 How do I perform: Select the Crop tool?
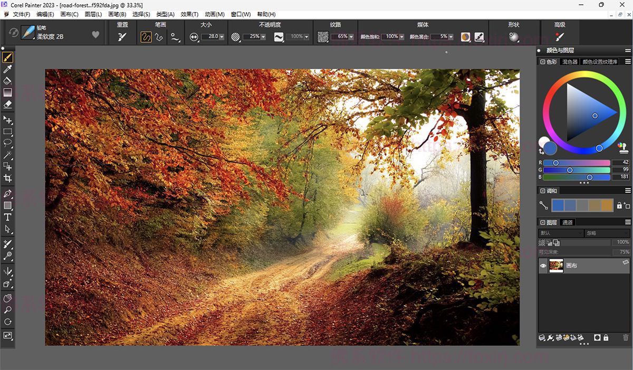[x=7, y=178]
